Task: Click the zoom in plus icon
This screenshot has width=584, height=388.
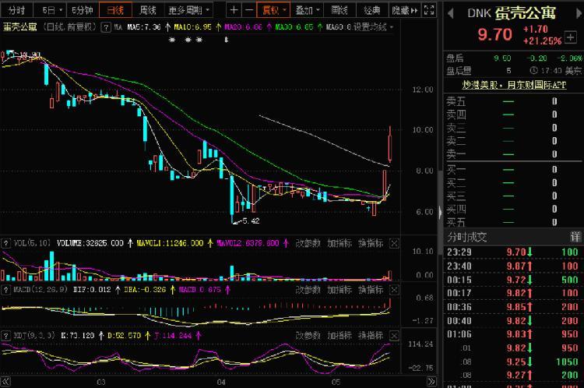Action: (x=234, y=11)
